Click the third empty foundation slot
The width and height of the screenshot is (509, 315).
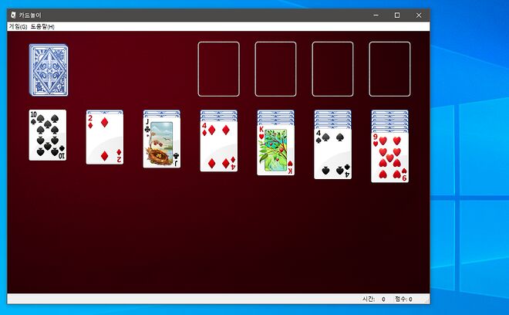click(x=332, y=69)
